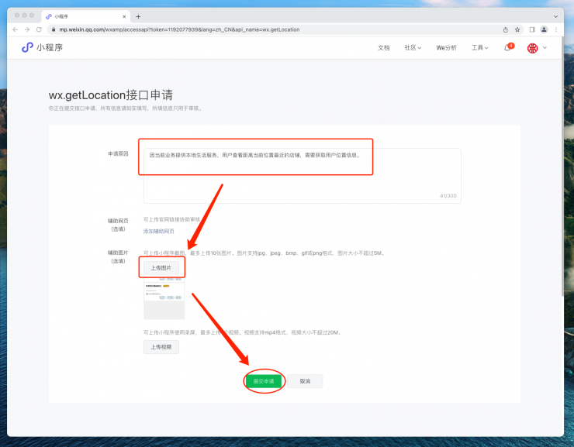Screen dimensions: 574x447
Task: Reload the page with the refresh icon
Action: tap(39, 29)
